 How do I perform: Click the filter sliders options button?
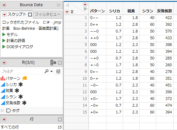(x=58, y=71)
